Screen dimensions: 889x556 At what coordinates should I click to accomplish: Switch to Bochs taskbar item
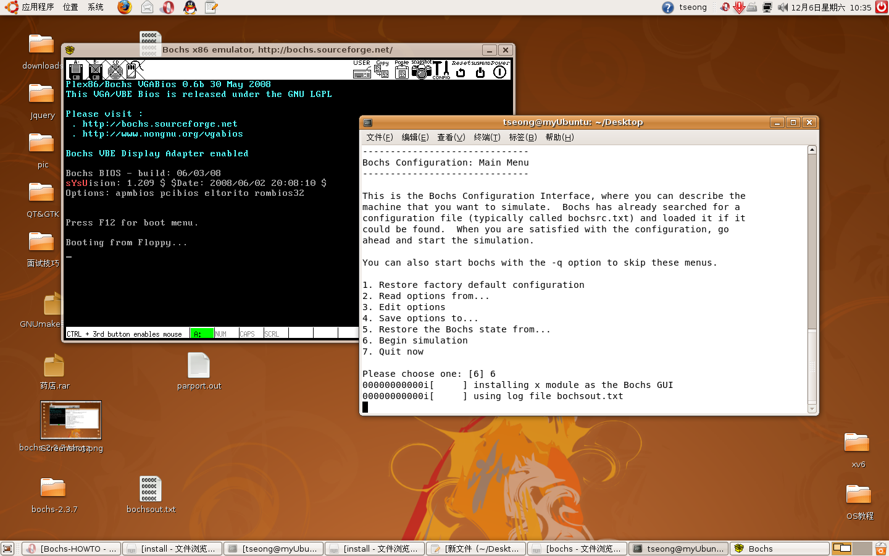[x=780, y=549]
